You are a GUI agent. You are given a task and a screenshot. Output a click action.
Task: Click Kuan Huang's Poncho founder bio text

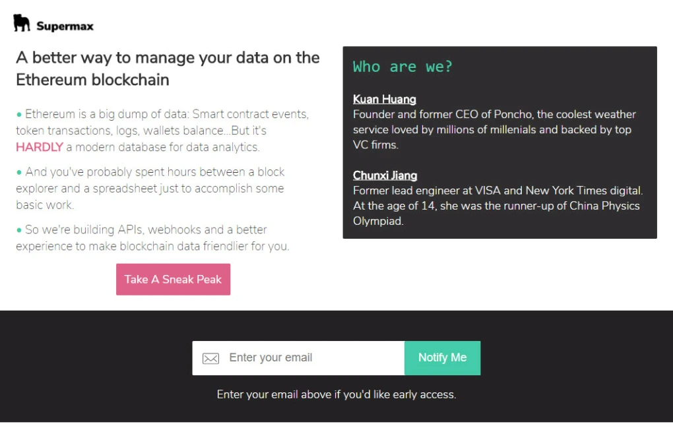coord(495,129)
